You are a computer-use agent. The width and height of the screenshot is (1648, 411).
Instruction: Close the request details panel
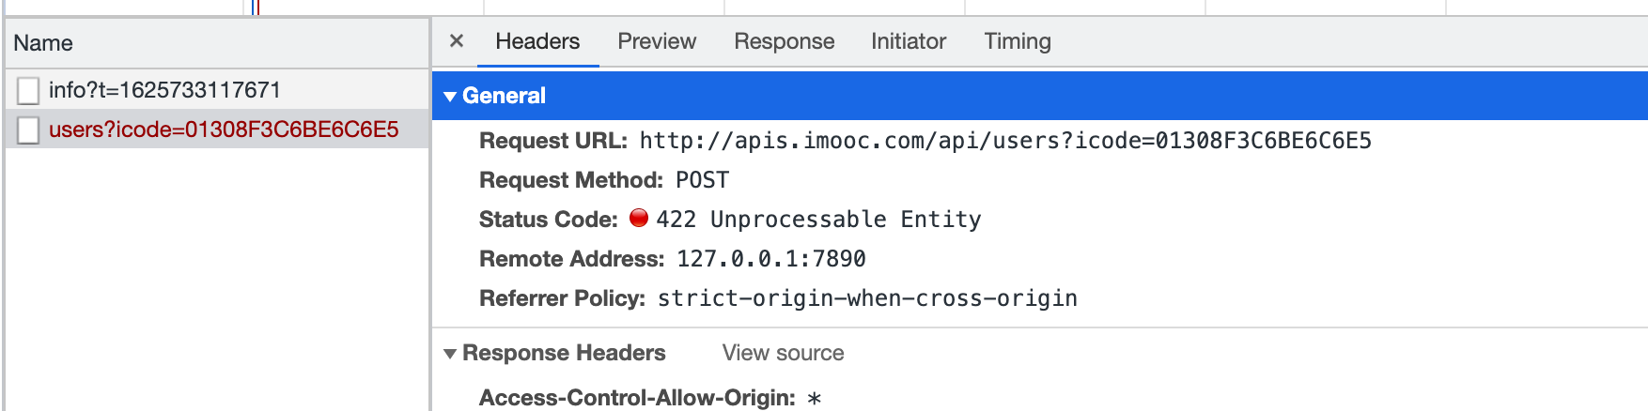tap(457, 41)
